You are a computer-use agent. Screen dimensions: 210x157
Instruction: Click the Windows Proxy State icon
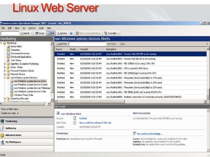click(x=12, y=95)
